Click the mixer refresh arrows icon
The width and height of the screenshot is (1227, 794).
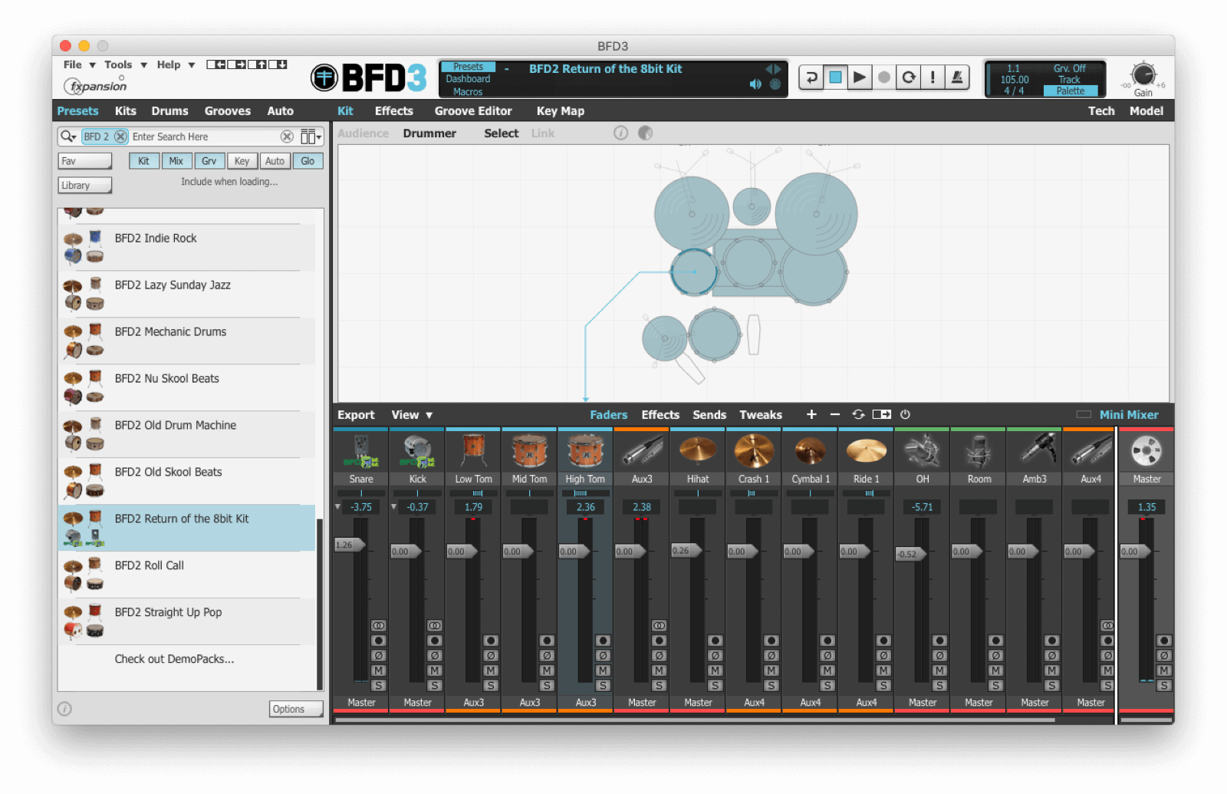858,414
